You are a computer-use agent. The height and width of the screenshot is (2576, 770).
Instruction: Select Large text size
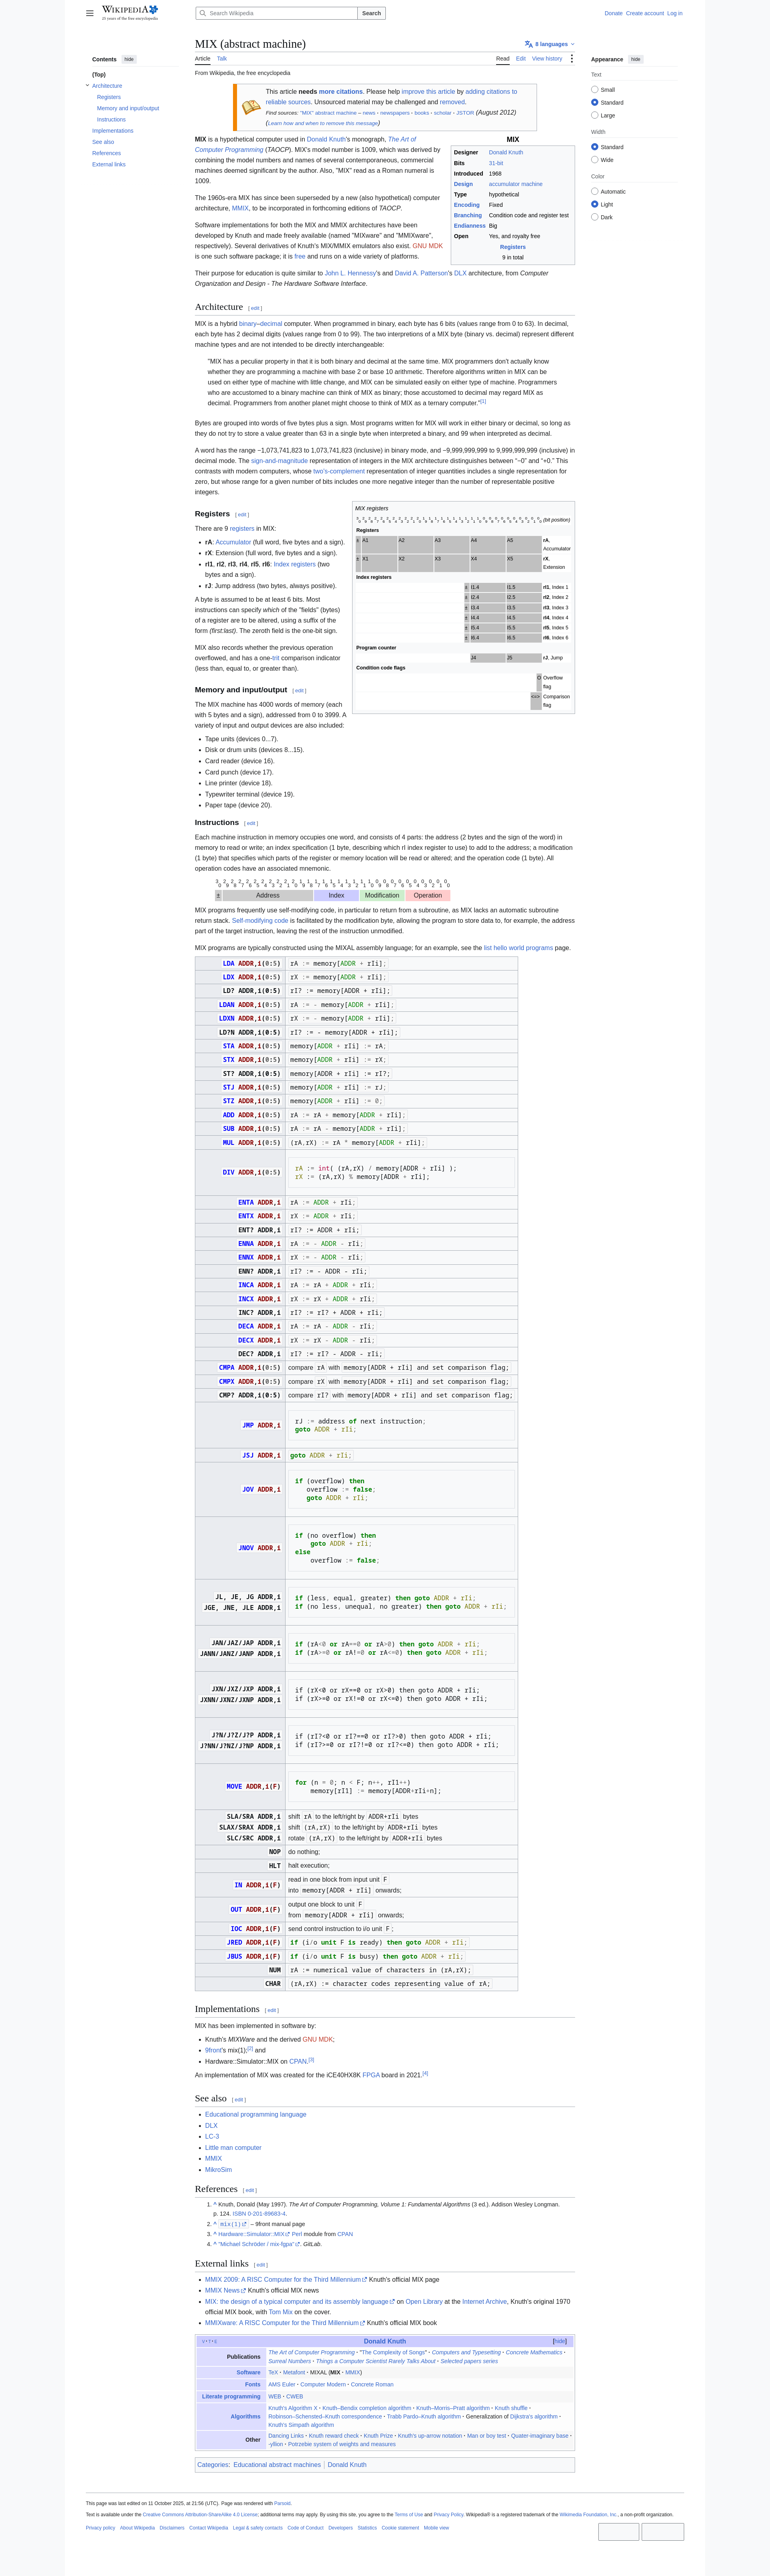595,115
